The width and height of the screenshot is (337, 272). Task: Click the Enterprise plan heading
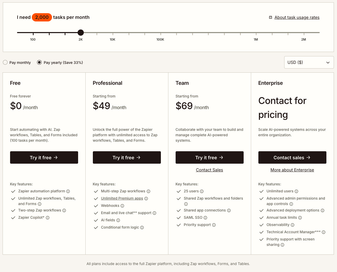[x=271, y=83]
